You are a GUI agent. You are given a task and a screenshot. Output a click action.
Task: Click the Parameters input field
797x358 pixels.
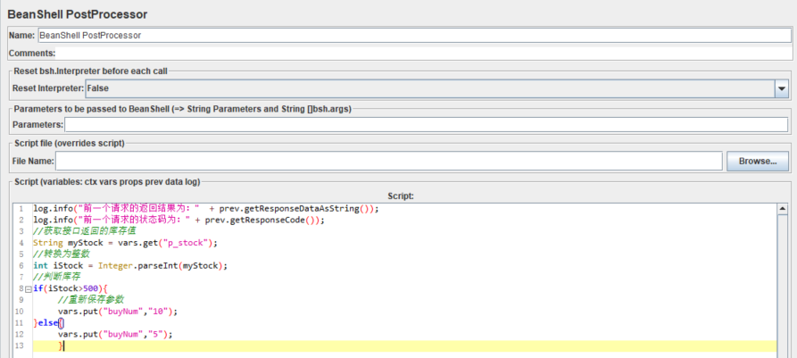[x=426, y=125]
